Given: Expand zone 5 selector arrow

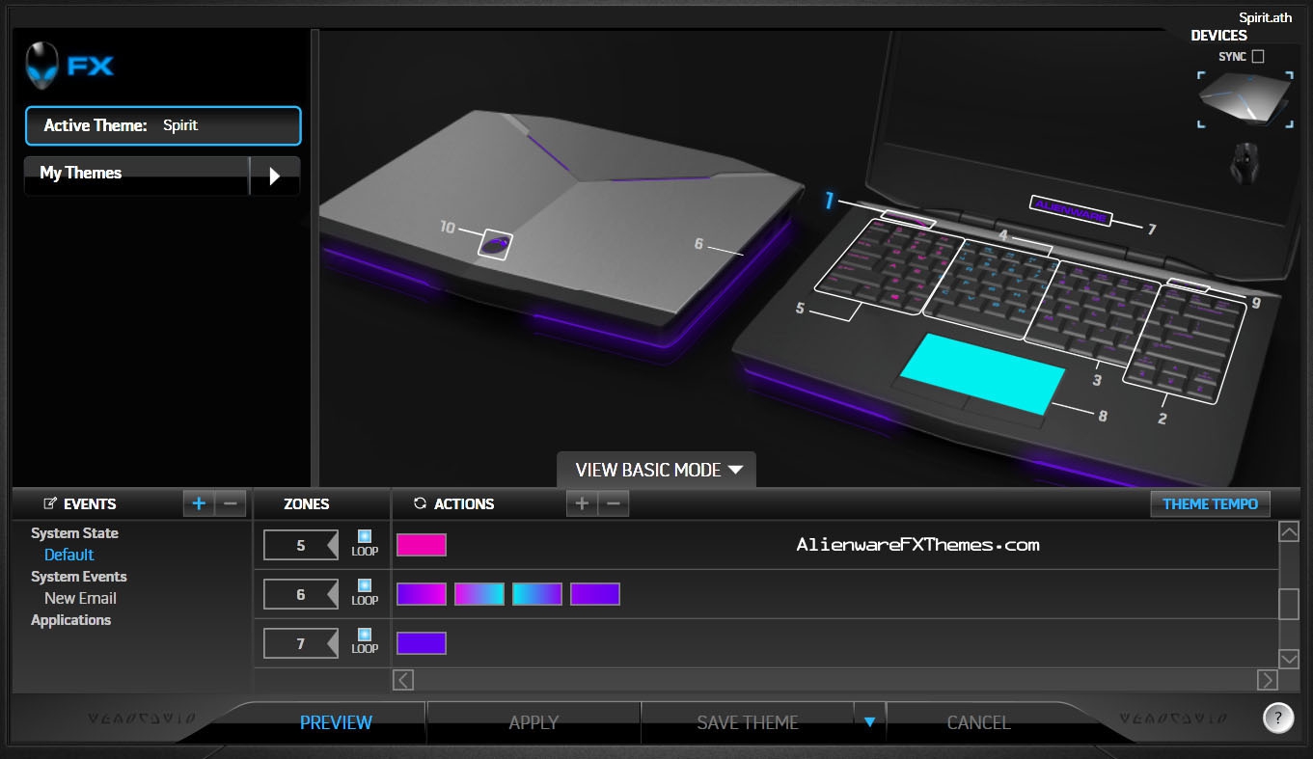Looking at the screenshot, I should point(333,546).
